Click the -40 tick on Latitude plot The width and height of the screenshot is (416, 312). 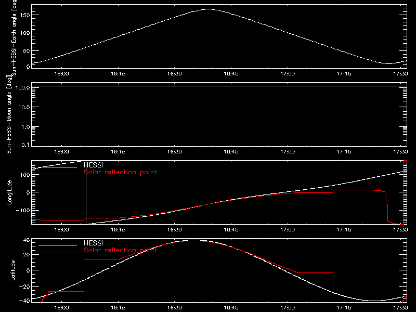coord(25,301)
